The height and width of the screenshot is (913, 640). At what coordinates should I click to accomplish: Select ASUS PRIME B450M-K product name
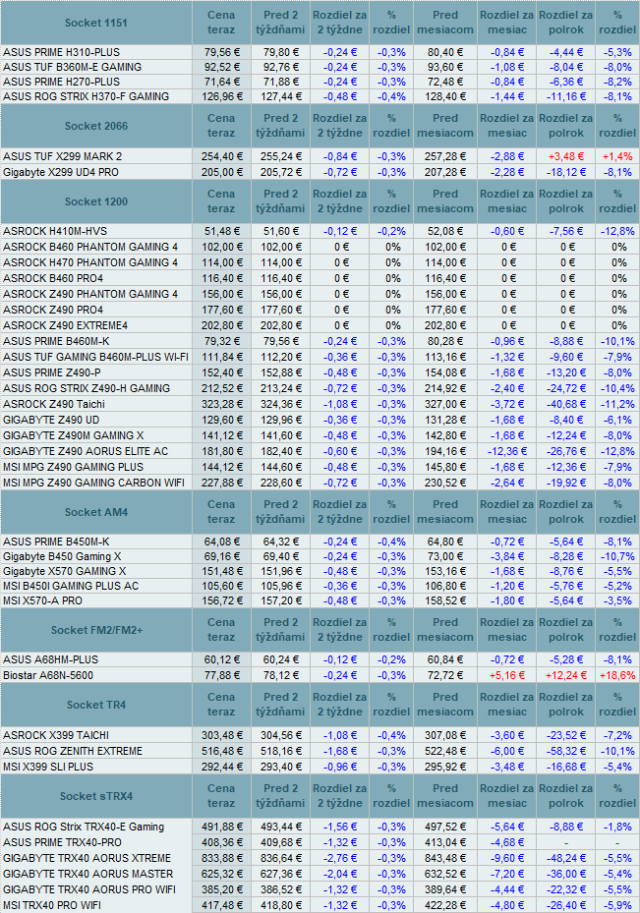[56, 542]
